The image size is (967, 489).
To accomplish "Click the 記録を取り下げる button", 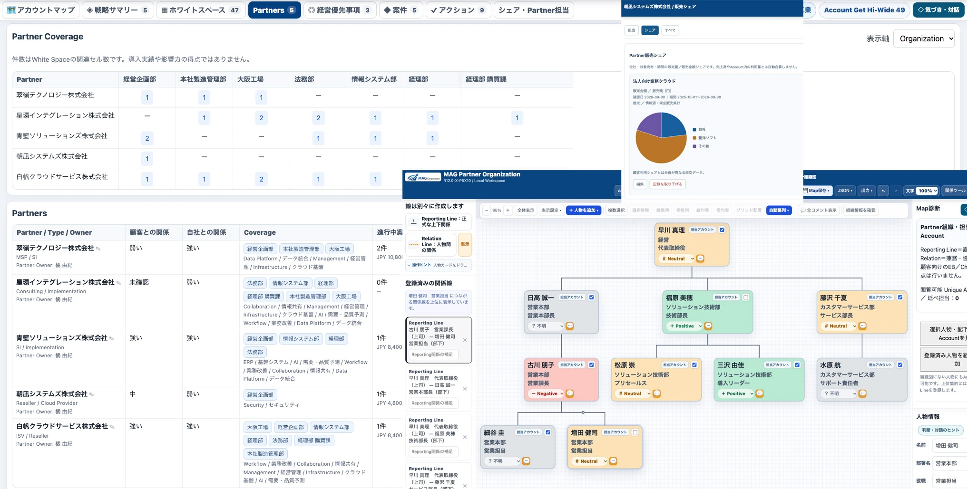I will coord(667,184).
